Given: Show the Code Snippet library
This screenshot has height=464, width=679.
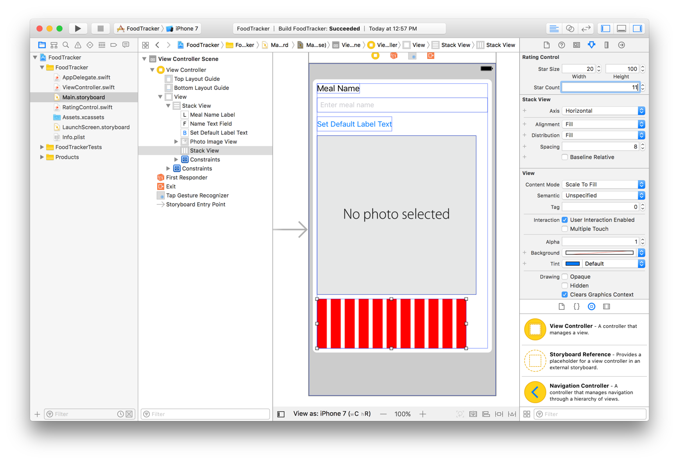Looking at the screenshot, I should pos(577,306).
